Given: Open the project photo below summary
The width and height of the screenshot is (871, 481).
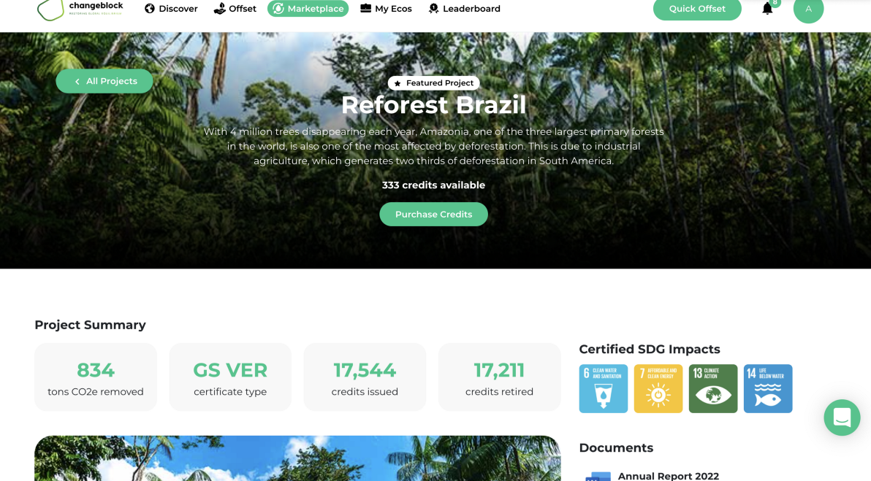Looking at the screenshot, I should [x=297, y=458].
